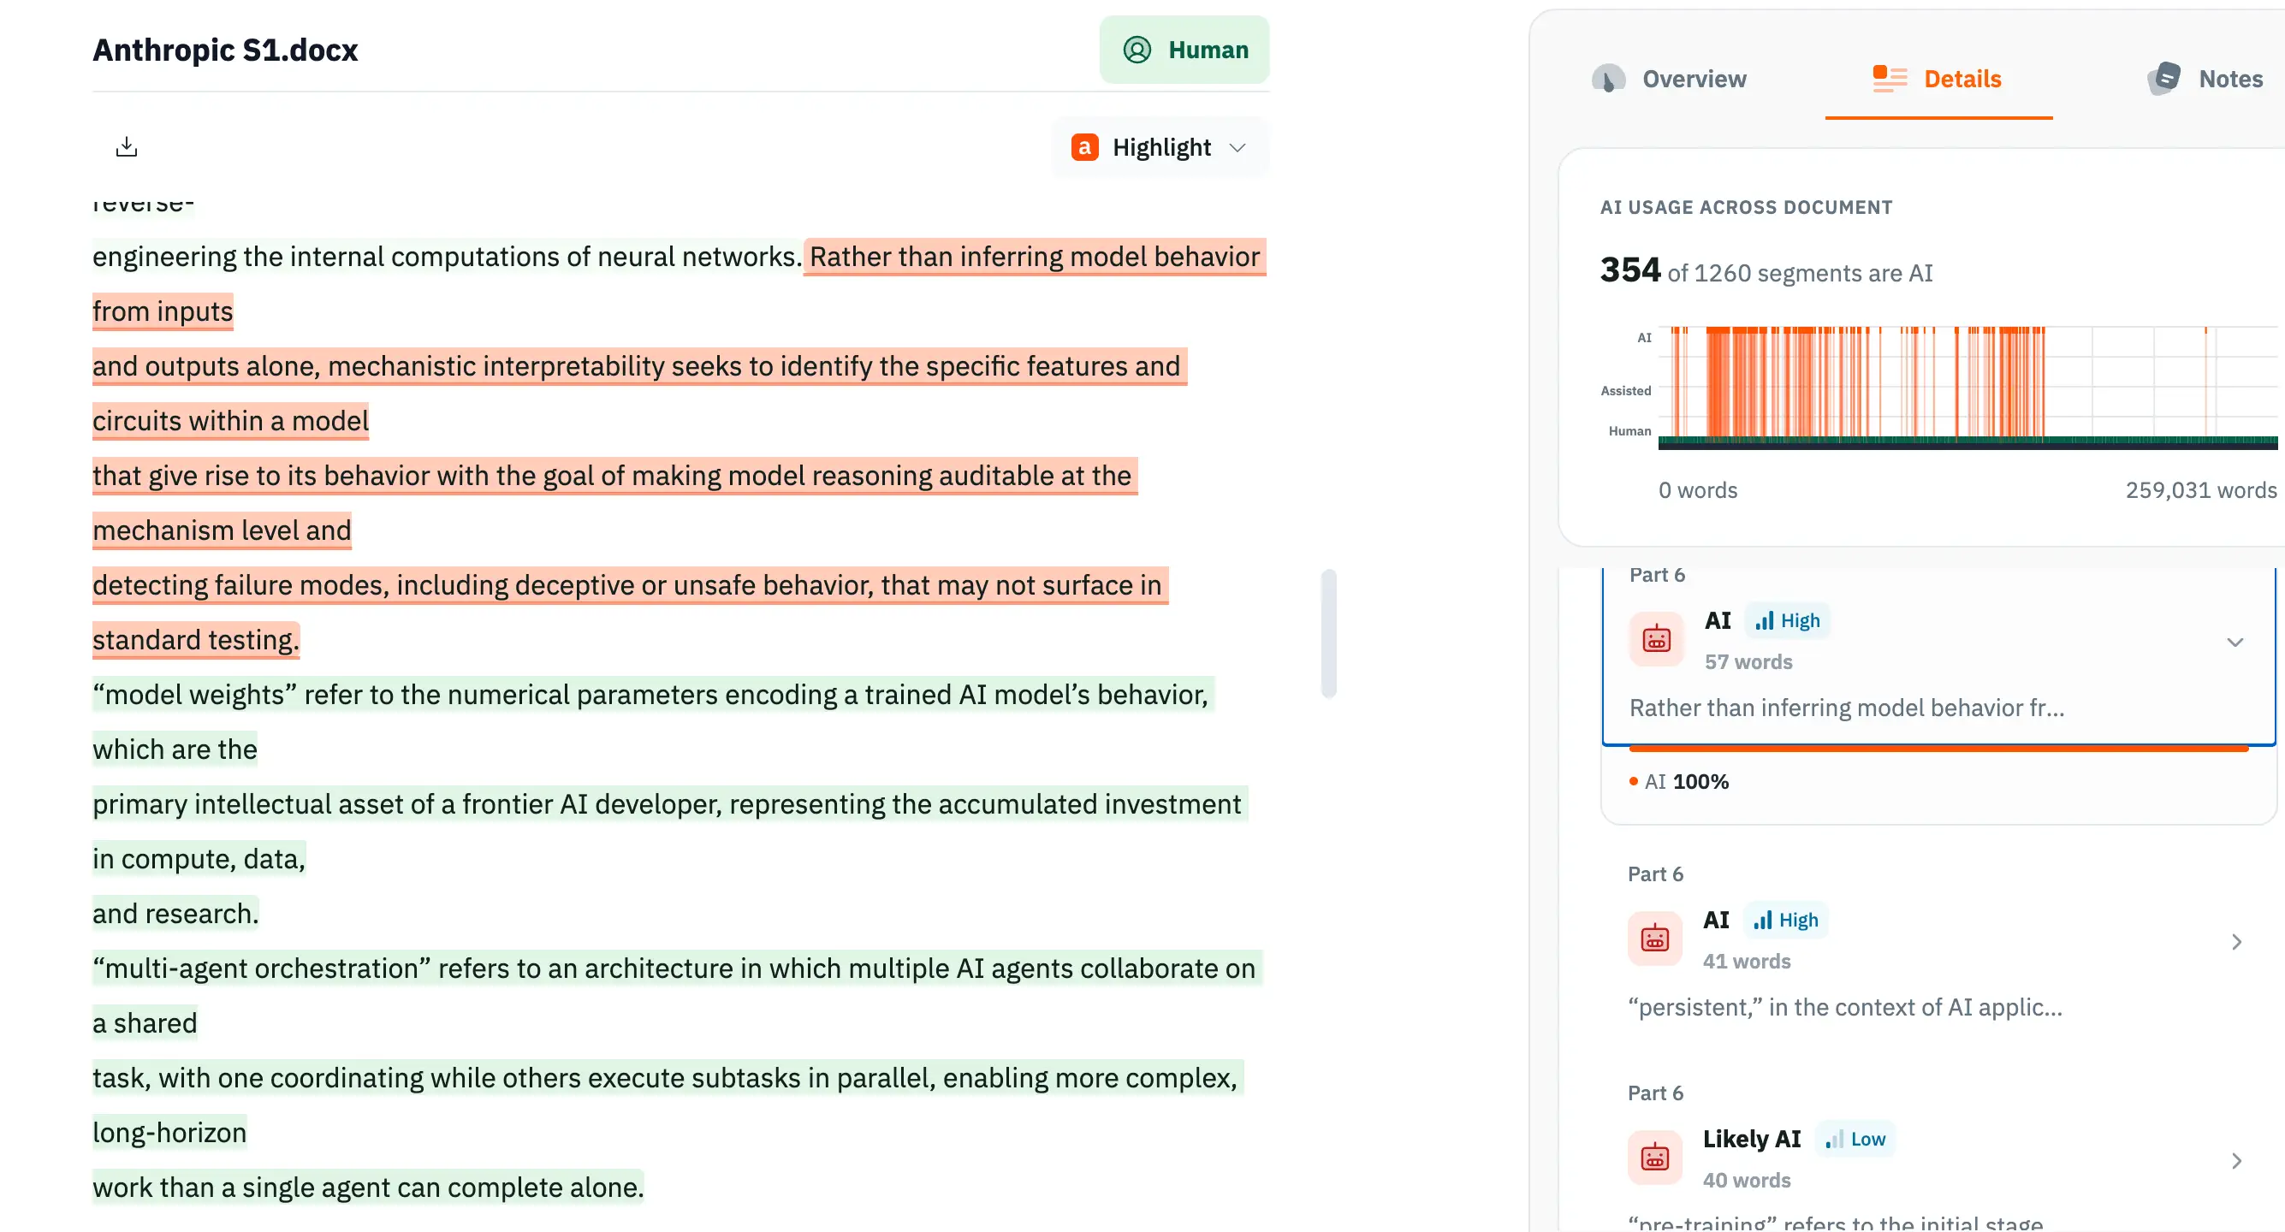Screen dimensions: 2285x1232
Task: Click the AI usage bar chart
Action: point(1967,387)
